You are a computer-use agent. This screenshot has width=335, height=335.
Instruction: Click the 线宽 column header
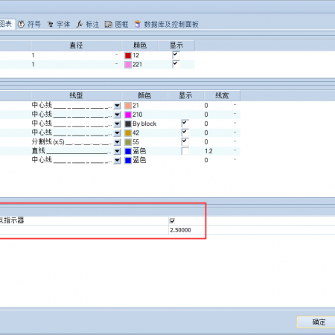pyautogui.click(x=222, y=95)
